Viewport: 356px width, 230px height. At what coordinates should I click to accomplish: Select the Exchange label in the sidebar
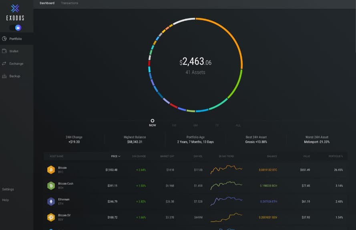click(16, 64)
